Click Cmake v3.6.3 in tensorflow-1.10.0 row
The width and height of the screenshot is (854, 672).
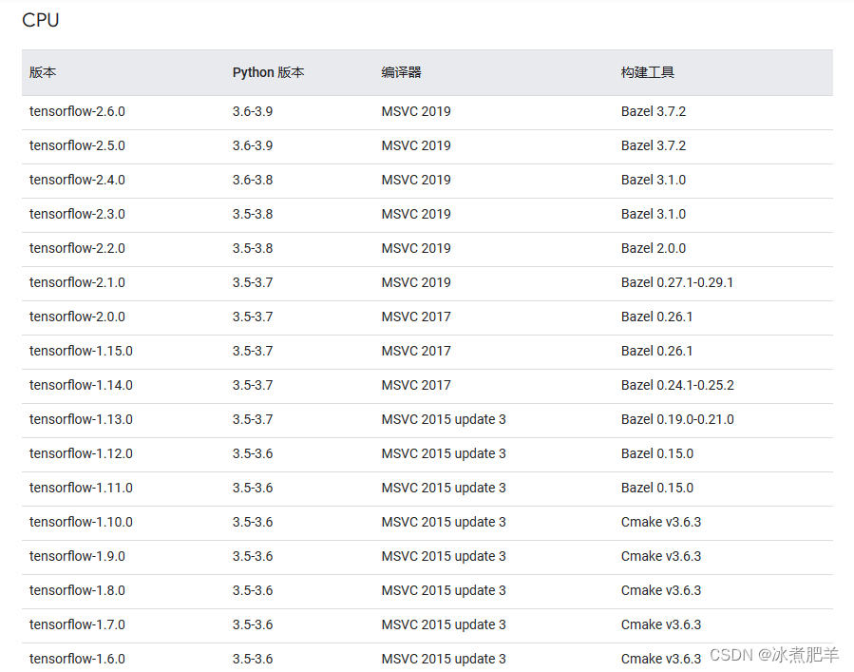click(x=661, y=522)
